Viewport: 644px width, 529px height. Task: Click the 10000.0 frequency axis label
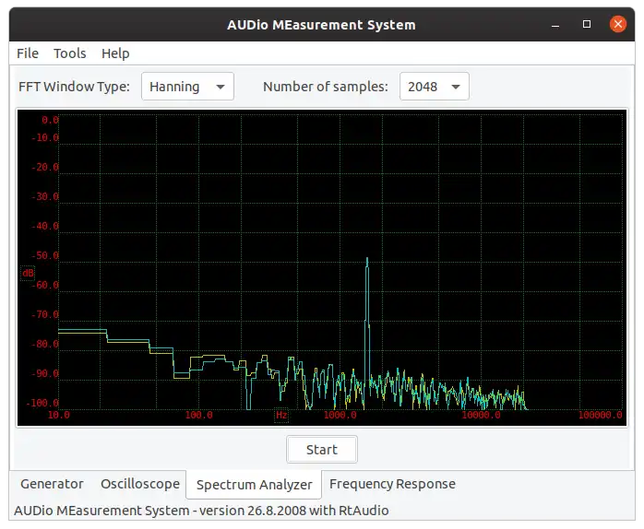[481, 415]
